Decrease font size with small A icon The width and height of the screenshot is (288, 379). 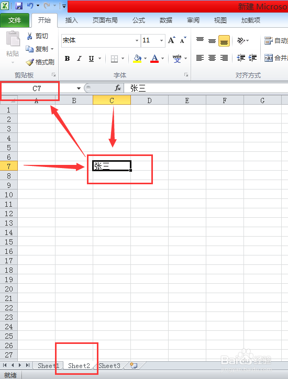click(x=183, y=40)
